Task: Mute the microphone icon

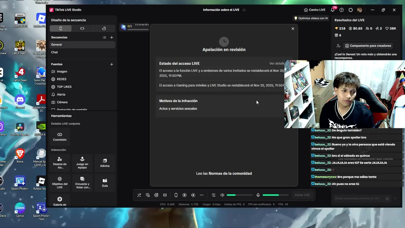Action: coord(258,195)
